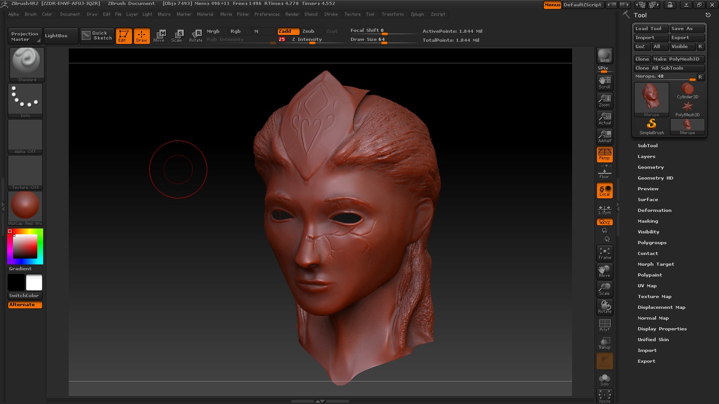Toggle the PolyF wireframe display
The image size is (719, 404).
[604, 325]
